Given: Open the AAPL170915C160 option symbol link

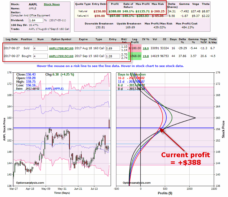Looking at the screenshot, I should pyautogui.click(x=61, y=56).
